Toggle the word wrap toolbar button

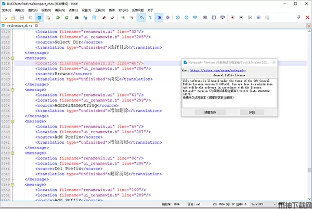[141, 17]
